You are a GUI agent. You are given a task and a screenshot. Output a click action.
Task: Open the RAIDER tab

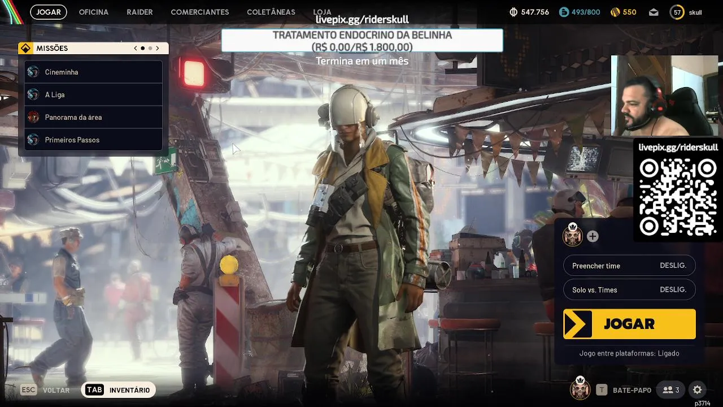(140, 12)
